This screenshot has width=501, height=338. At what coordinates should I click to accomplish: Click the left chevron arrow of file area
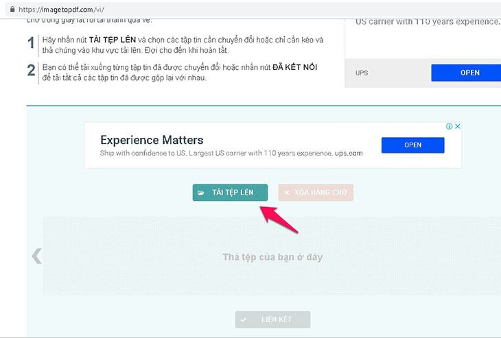[x=37, y=256]
